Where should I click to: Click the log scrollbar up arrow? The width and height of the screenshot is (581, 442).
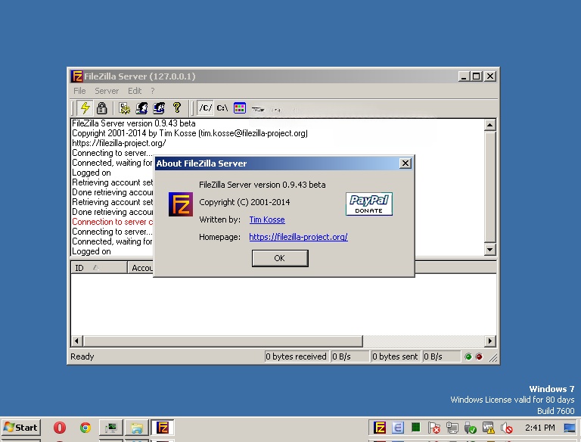(490, 125)
